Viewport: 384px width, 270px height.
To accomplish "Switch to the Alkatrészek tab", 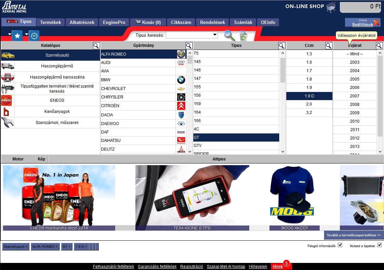I will coord(82,22).
